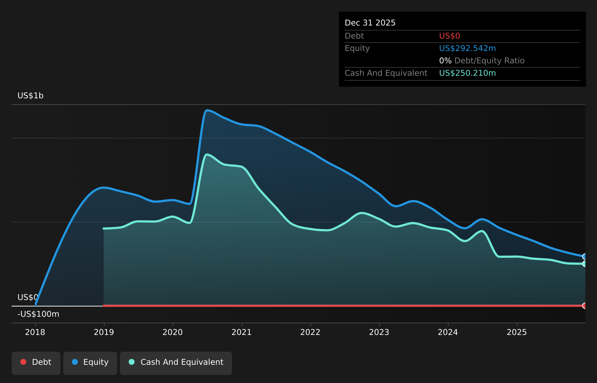Click the US$292.542m equity value
This screenshot has width=597, height=383.
point(468,48)
